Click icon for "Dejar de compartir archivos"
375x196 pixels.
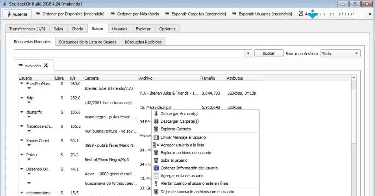coord(156,191)
